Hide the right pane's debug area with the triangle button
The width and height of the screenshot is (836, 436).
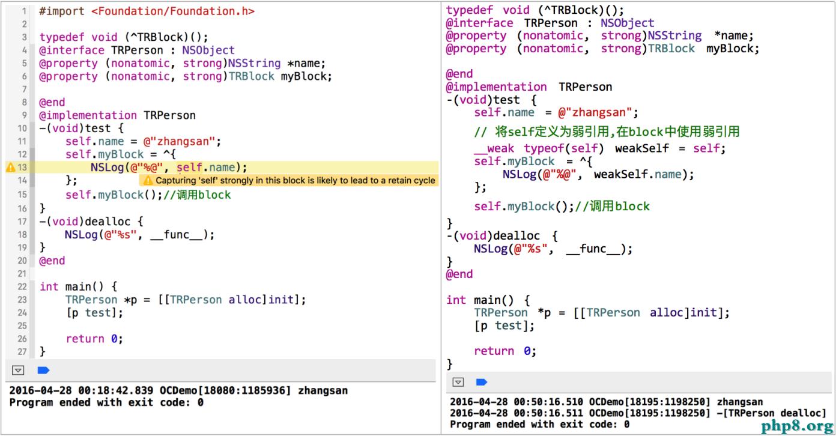[458, 382]
